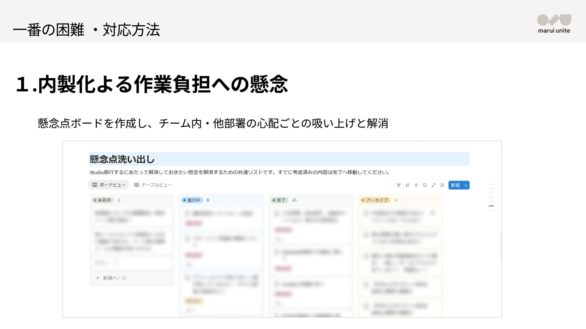Viewport: 586px width, 329px height.
Task: Click the blue 新規 button
Action: 455,185
